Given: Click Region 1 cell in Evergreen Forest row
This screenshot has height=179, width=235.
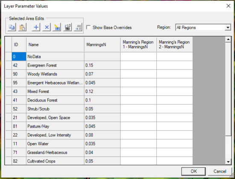Looking at the screenshot, I should (x=138, y=66).
